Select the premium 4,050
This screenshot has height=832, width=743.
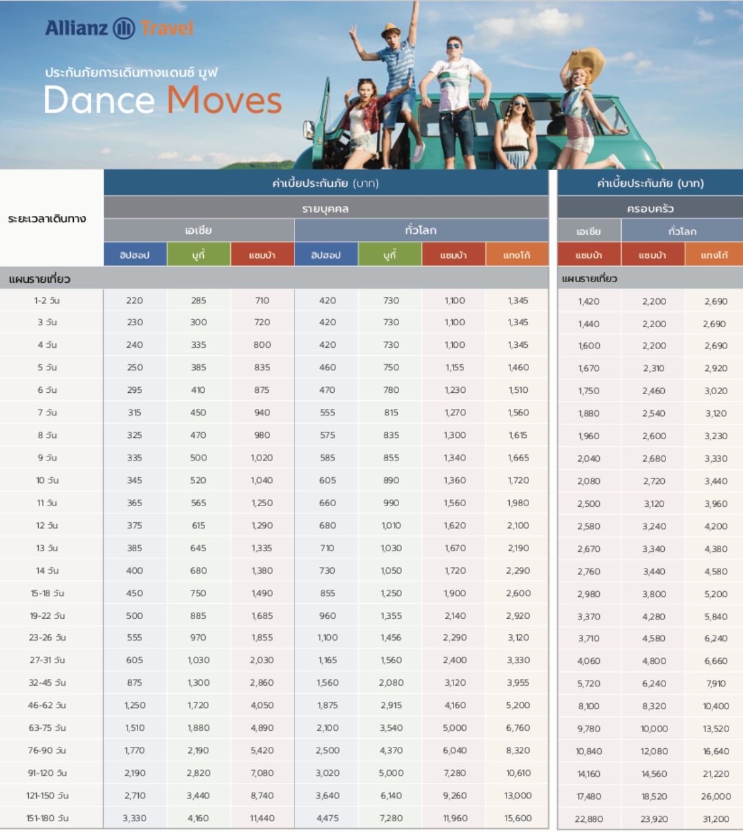[261, 705]
